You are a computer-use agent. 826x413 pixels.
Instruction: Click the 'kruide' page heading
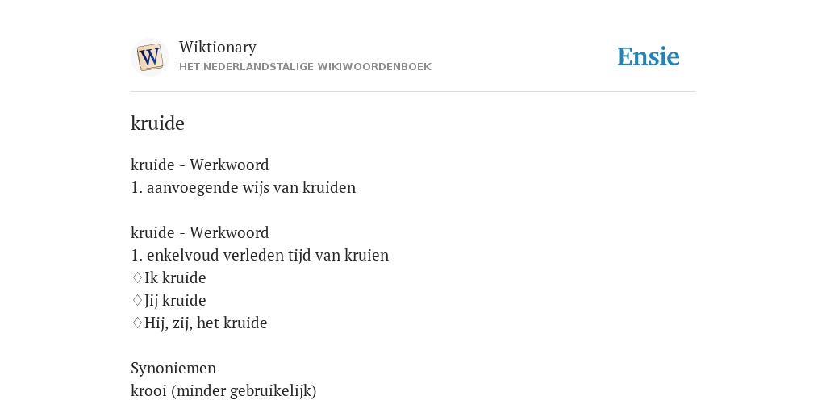click(x=157, y=123)
